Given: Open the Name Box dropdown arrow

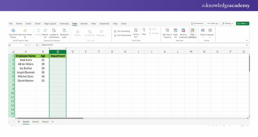Looking at the screenshot, I should (x=25, y=45).
